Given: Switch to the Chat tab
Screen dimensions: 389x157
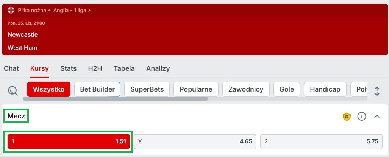Looking at the screenshot, I should click(x=11, y=68).
